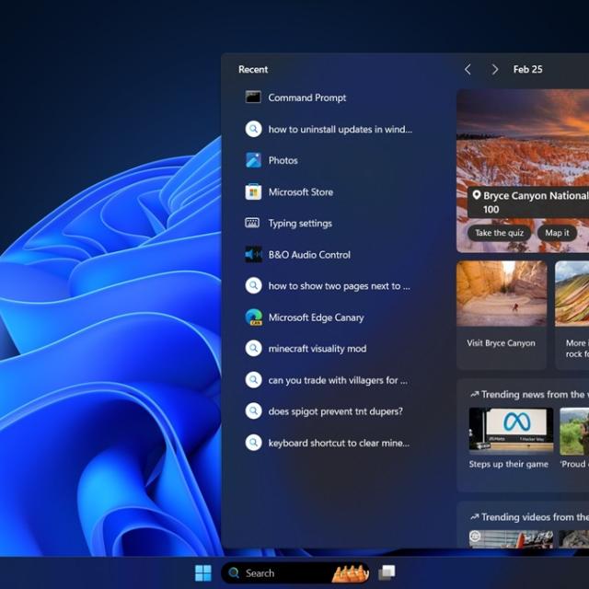The image size is (589, 589).
Task: Click the 'Feb 25' date label
Action: pyautogui.click(x=527, y=69)
